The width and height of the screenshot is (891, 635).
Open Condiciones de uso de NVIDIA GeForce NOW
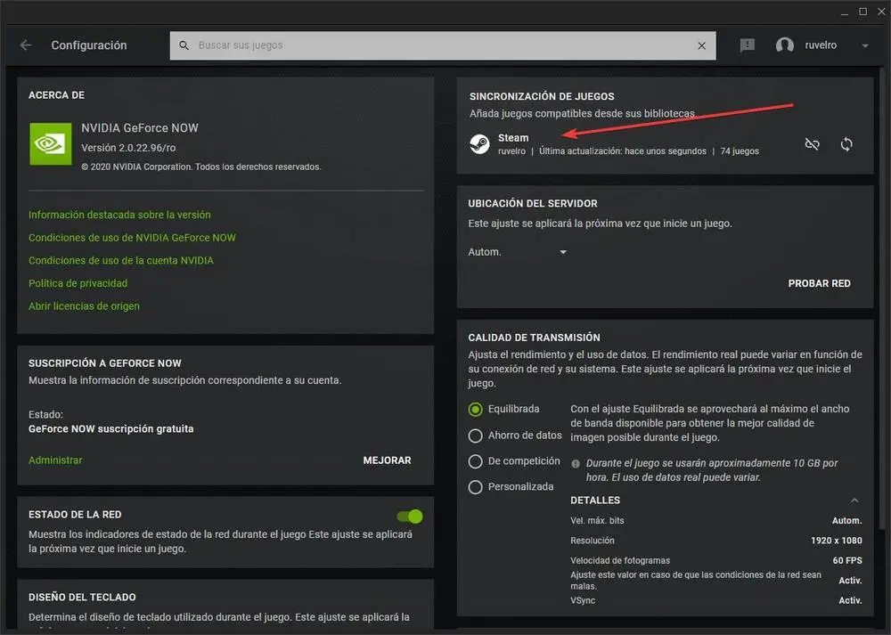click(132, 238)
